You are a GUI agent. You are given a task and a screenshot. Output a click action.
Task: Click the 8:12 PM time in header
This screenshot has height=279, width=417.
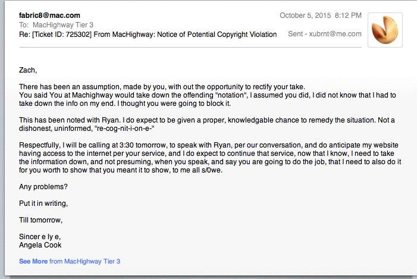point(348,15)
